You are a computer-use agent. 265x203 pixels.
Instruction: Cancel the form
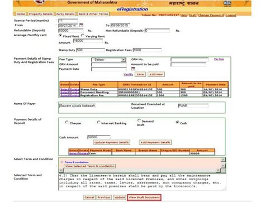click(x=89, y=197)
